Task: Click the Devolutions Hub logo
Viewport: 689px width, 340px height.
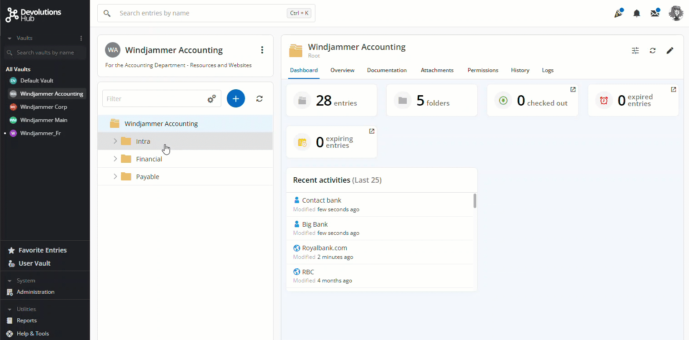Action: pos(34,15)
